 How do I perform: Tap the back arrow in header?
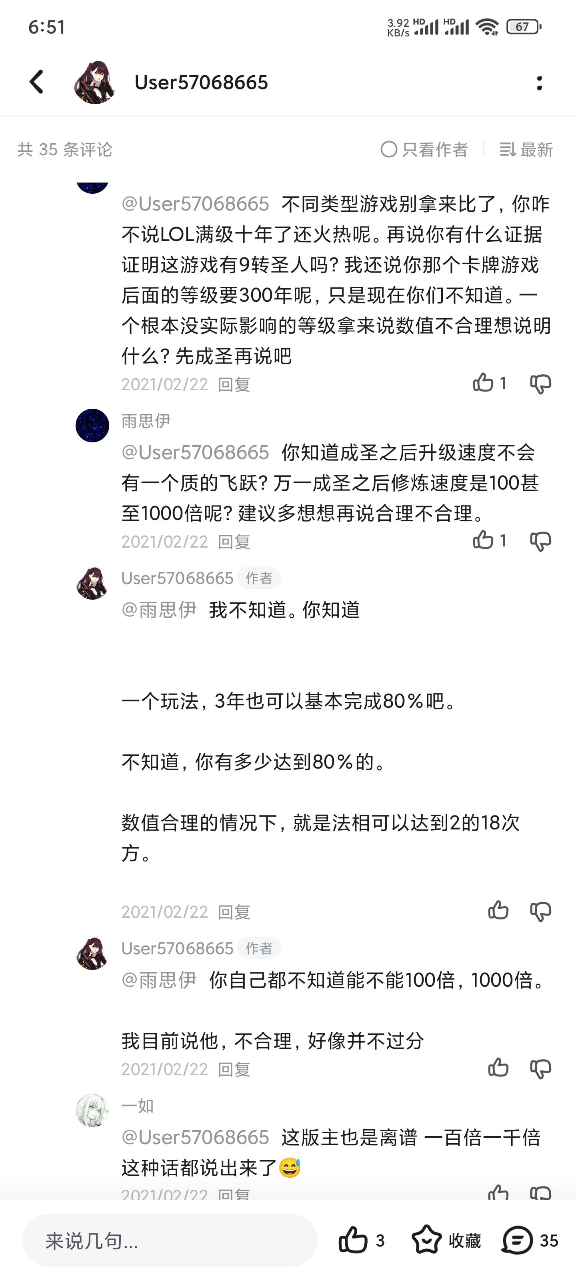[x=37, y=82]
